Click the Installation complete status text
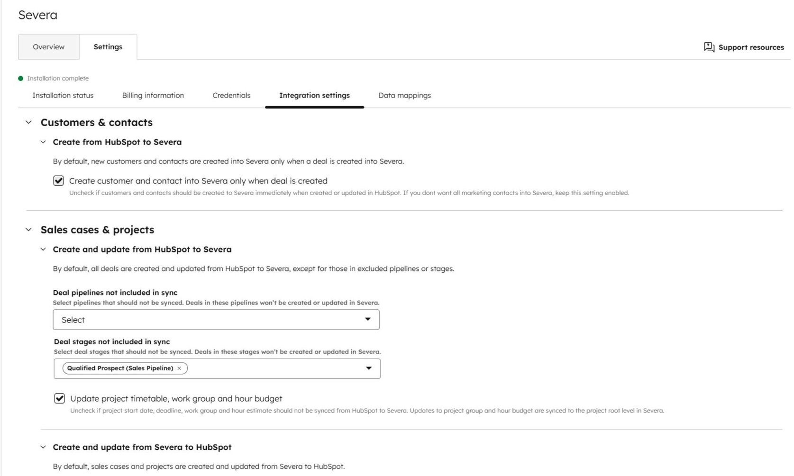This screenshot has width=794, height=476. [58, 78]
